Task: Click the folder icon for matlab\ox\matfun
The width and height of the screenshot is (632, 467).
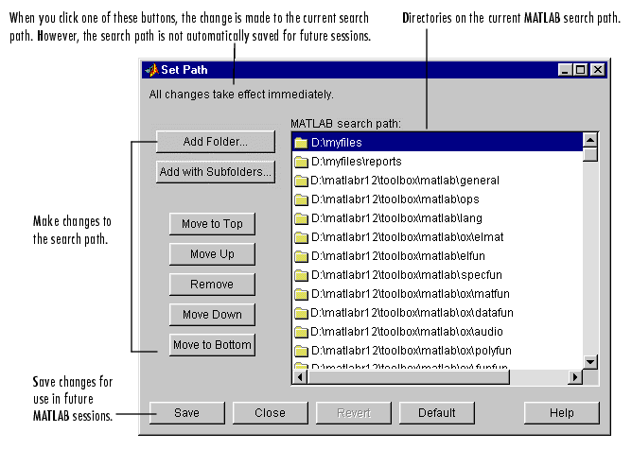Action: pyautogui.click(x=301, y=294)
